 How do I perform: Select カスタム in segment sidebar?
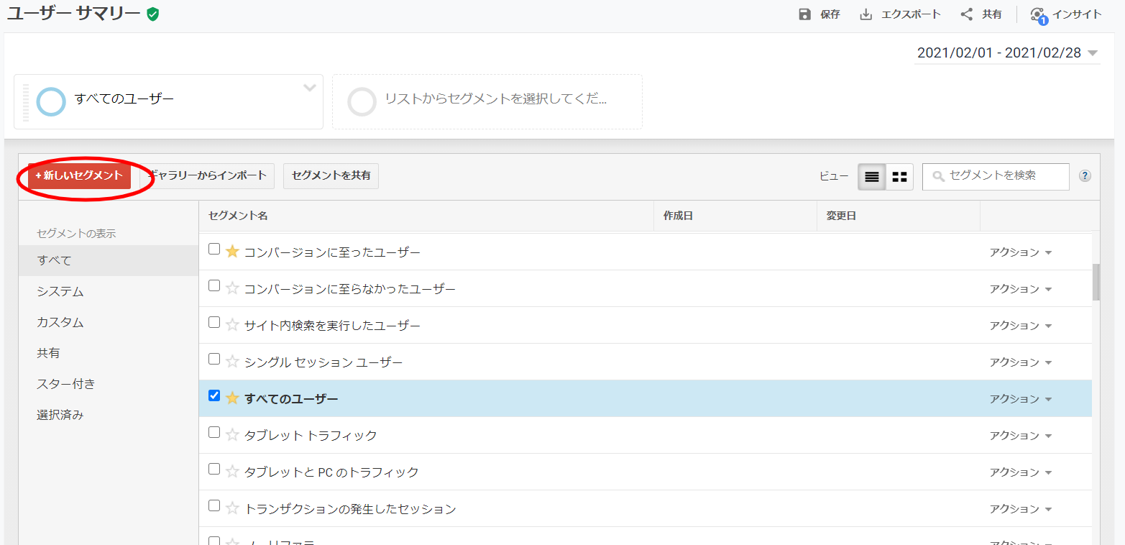[x=60, y=322]
